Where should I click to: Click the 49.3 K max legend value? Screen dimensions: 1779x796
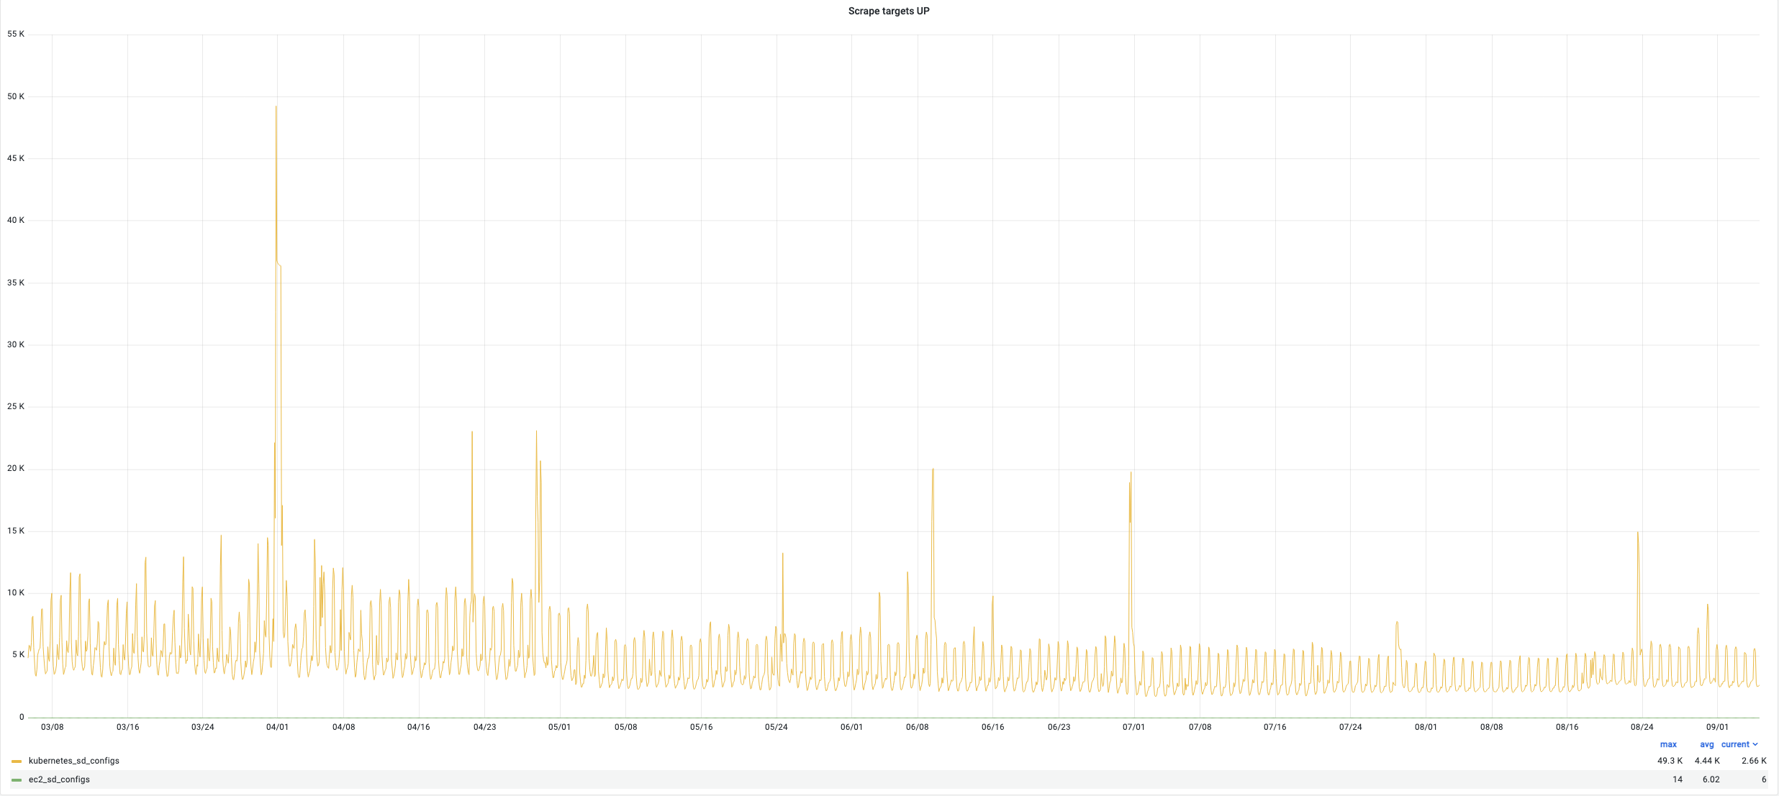1670,761
